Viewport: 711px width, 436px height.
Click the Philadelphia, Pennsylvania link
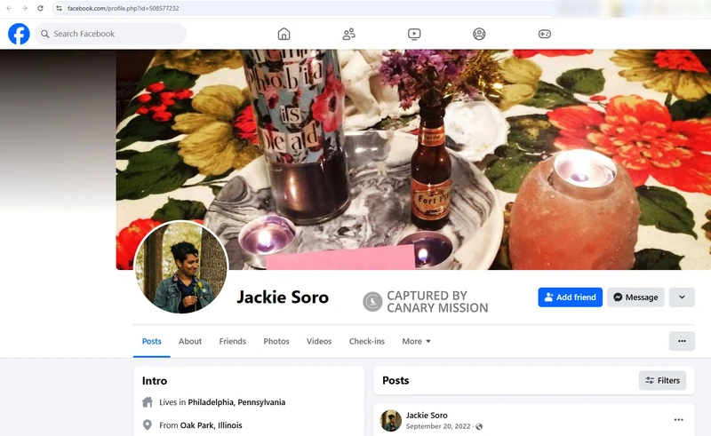click(236, 402)
